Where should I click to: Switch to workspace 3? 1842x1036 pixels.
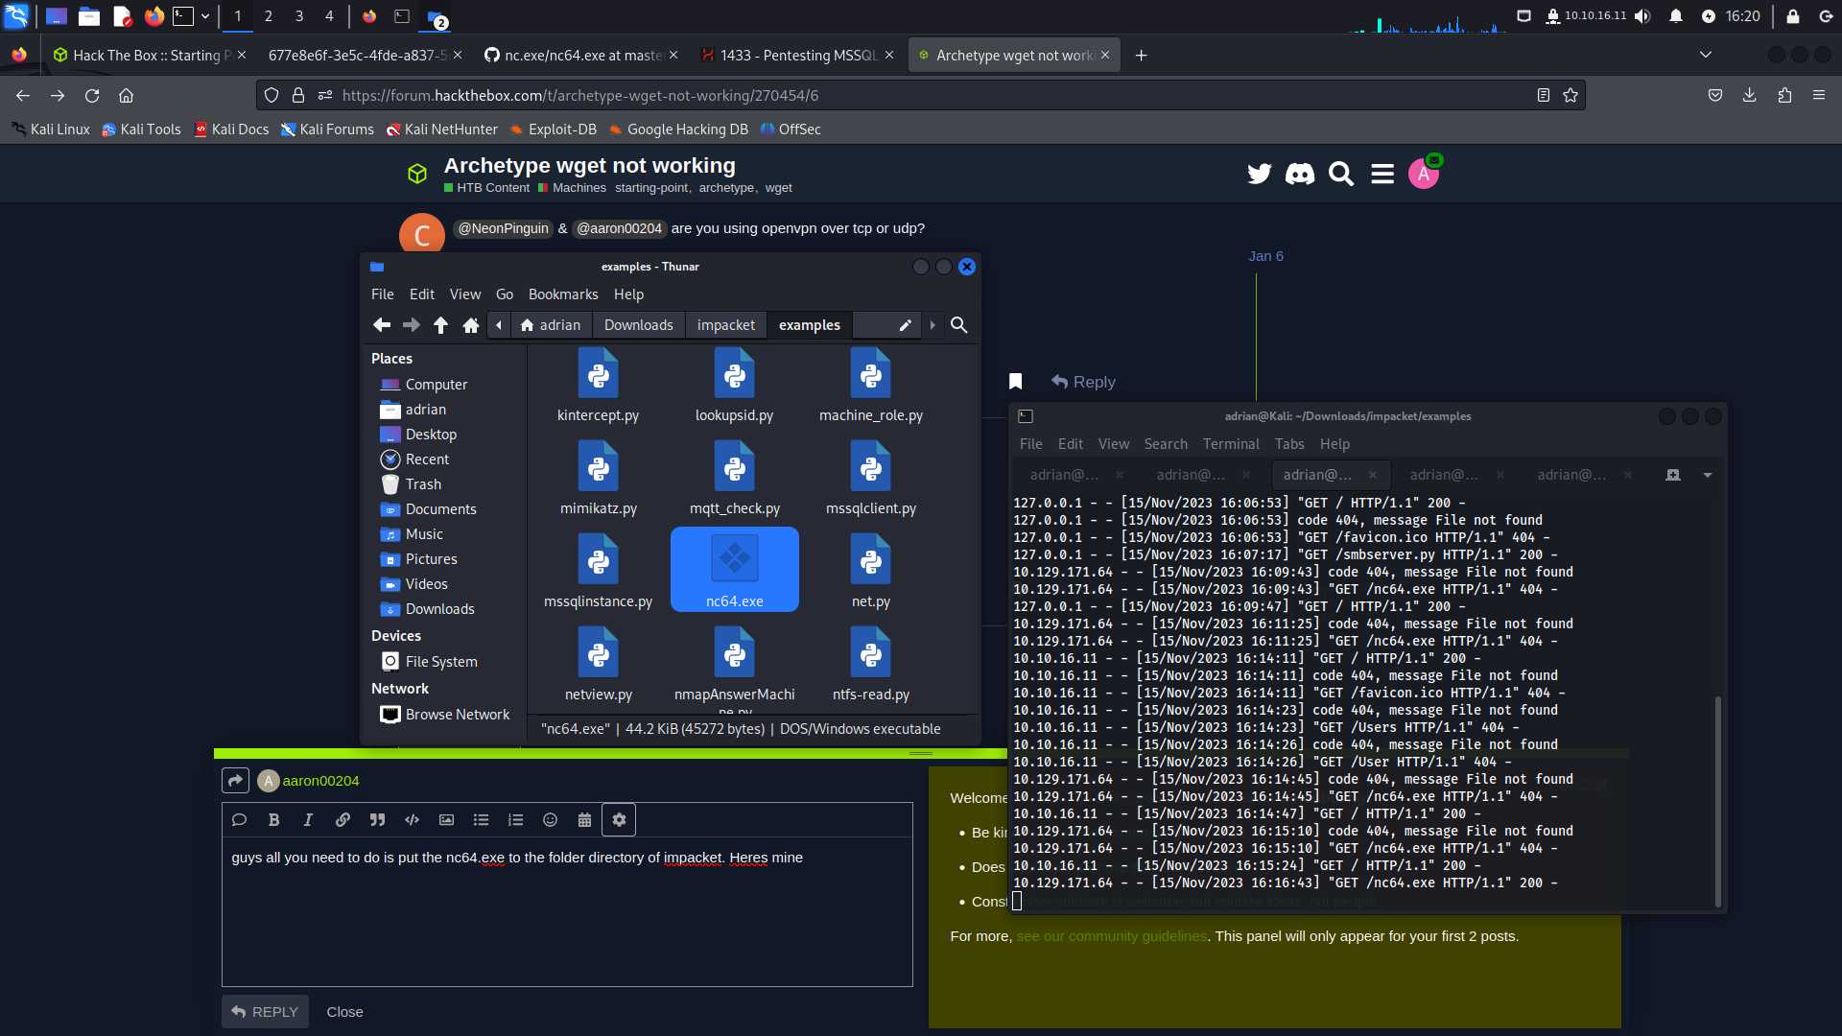299,16
